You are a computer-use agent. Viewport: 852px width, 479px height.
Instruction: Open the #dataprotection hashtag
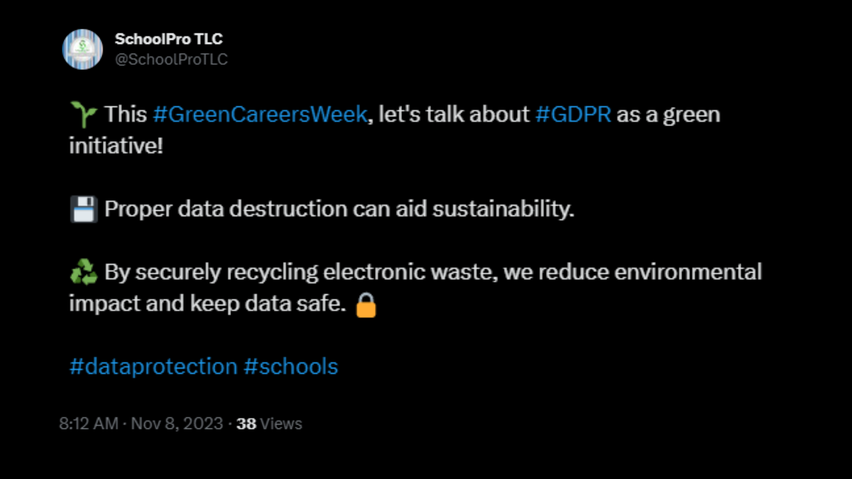tap(153, 367)
